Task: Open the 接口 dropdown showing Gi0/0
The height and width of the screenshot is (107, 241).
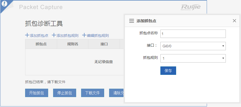Action: click(x=193, y=46)
